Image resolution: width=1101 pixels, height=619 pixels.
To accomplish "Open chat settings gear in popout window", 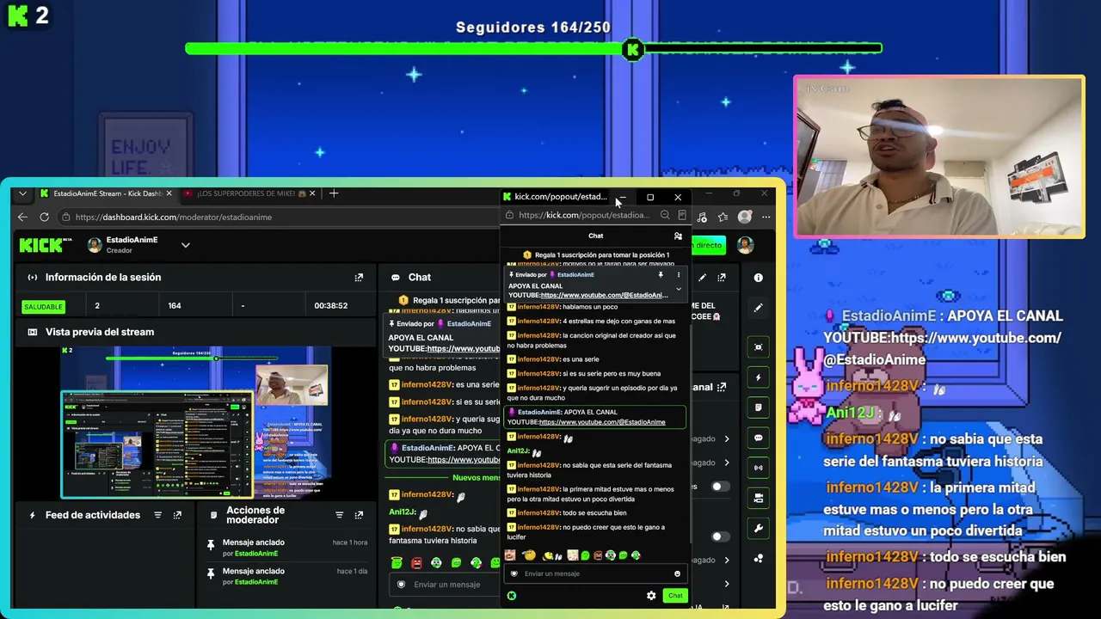I will (651, 596).
